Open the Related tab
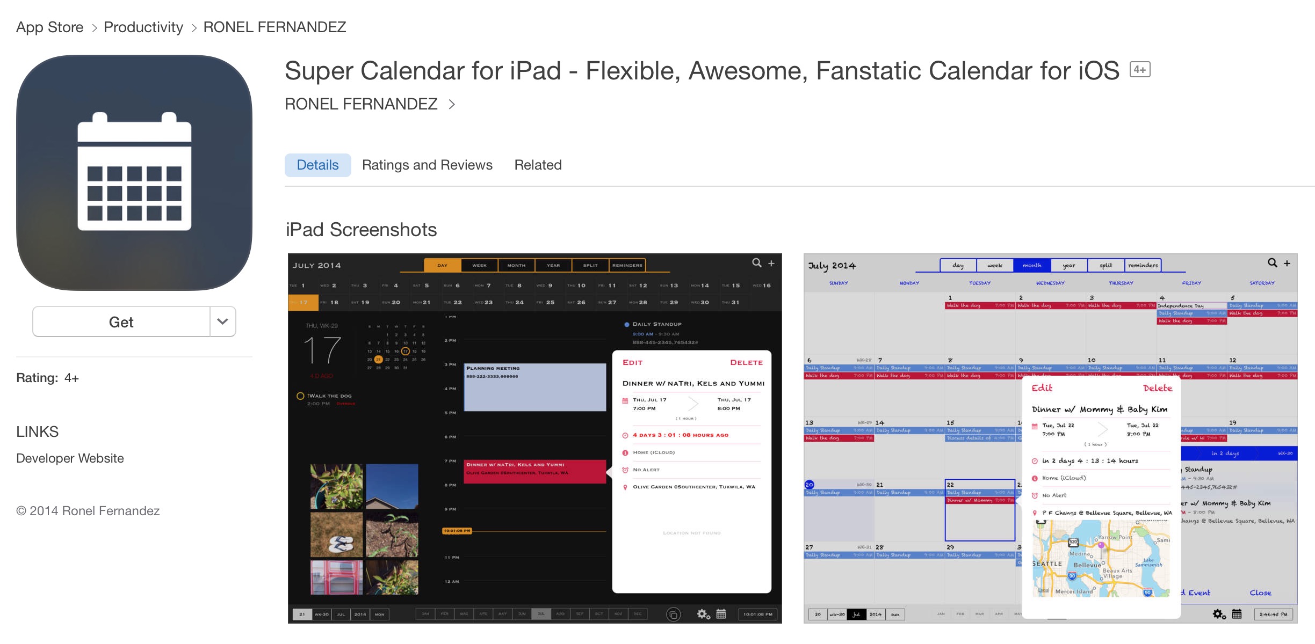The height and width of the screenshot is (644, 1315). coord(538,165)
